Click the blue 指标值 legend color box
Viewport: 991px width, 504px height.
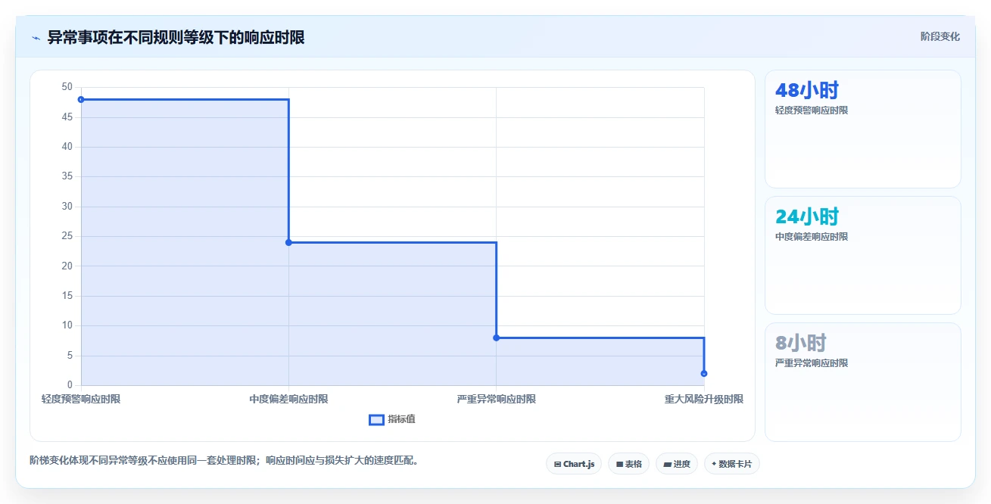click(x=376, y=420)
